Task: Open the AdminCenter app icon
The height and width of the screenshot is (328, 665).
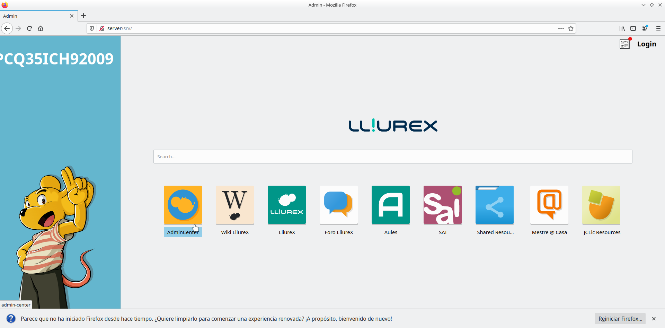Action: pyautogui.click(x=183, y=205)
